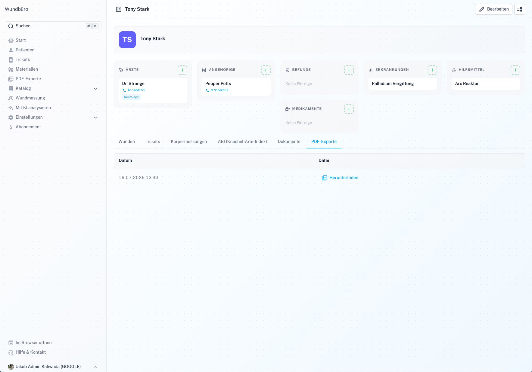Switch to the Tickets tab

click(x=153, y=142)
